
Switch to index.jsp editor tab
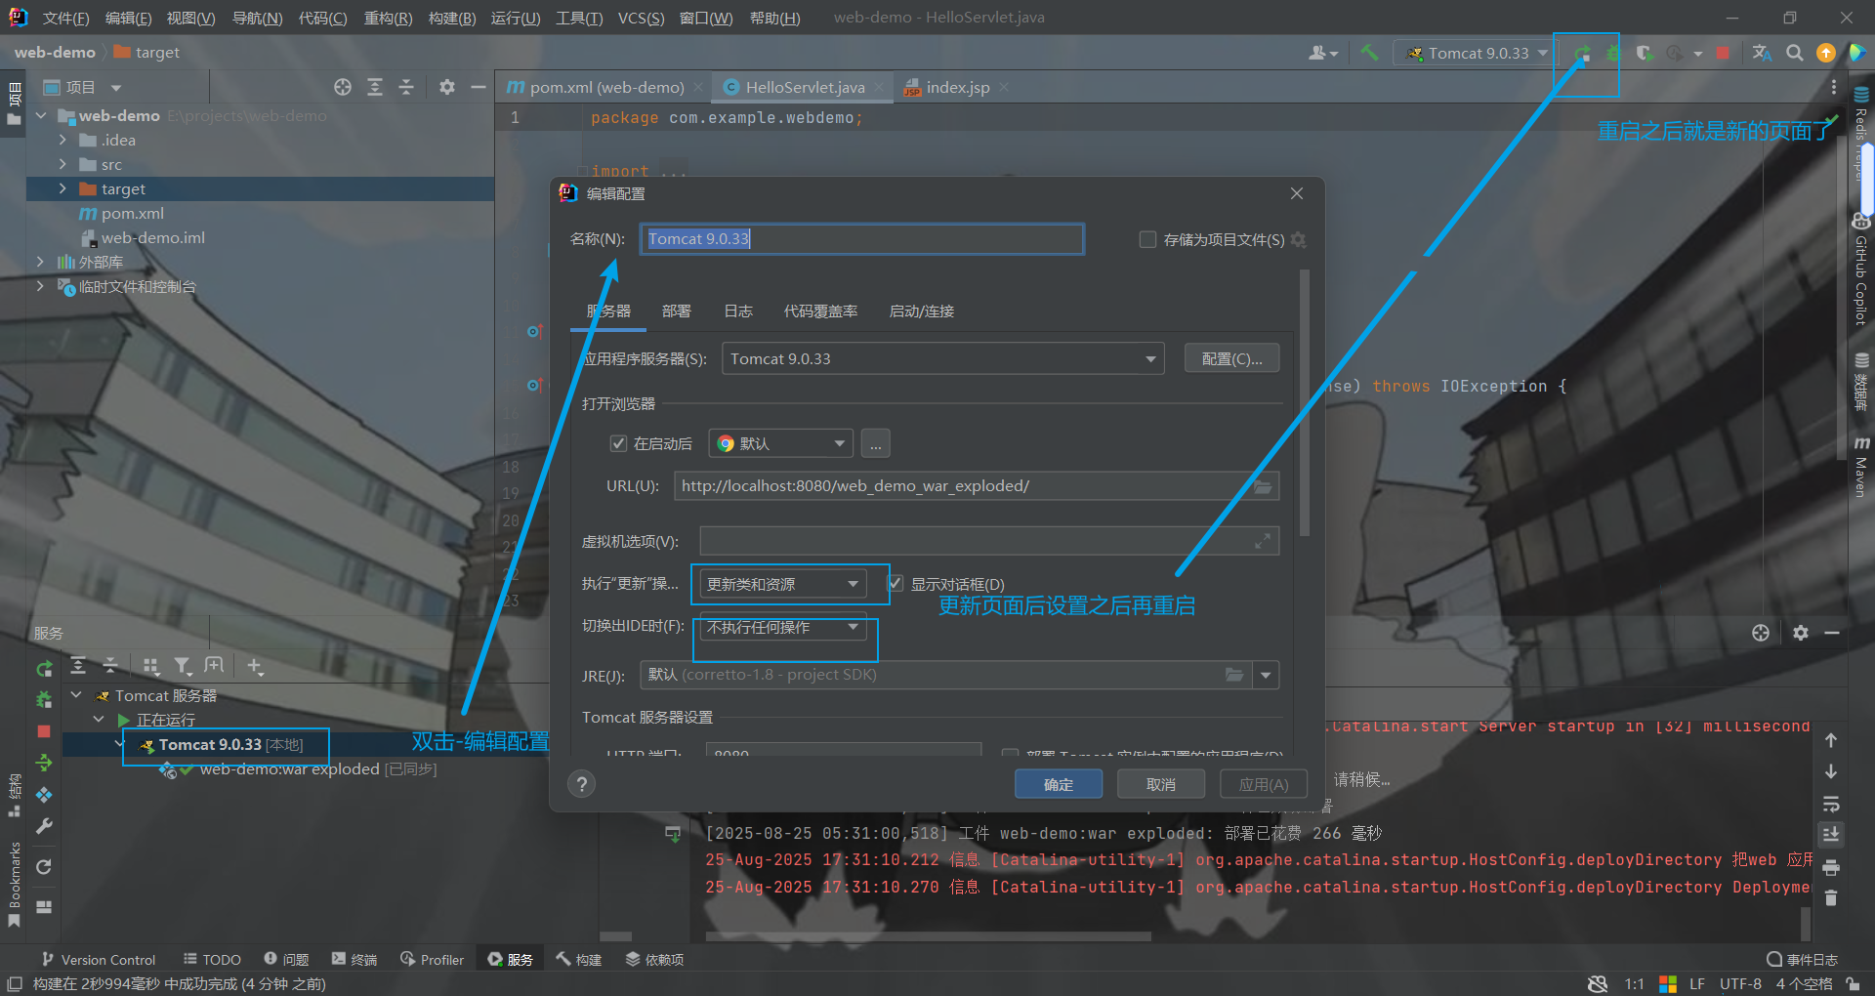click(x=956, y=87)
